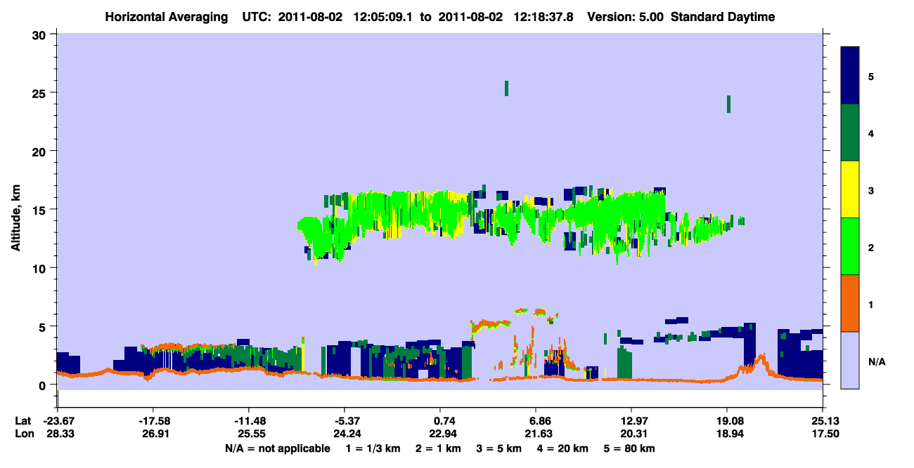Image resolution: width=914 pixels, height=468 pixels.
Task: Click the dark blue color bar segment 5
Action: tap(850, 76)
